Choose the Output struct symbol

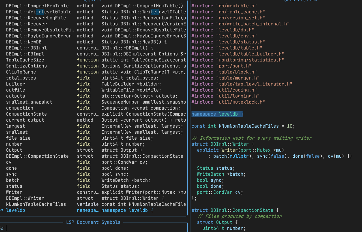[x=14, y=150]
